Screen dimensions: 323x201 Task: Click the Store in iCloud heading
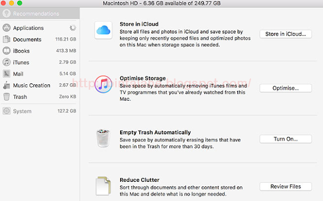(139, 24)
